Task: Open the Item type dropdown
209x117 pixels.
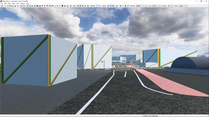Action: (142, 6)
